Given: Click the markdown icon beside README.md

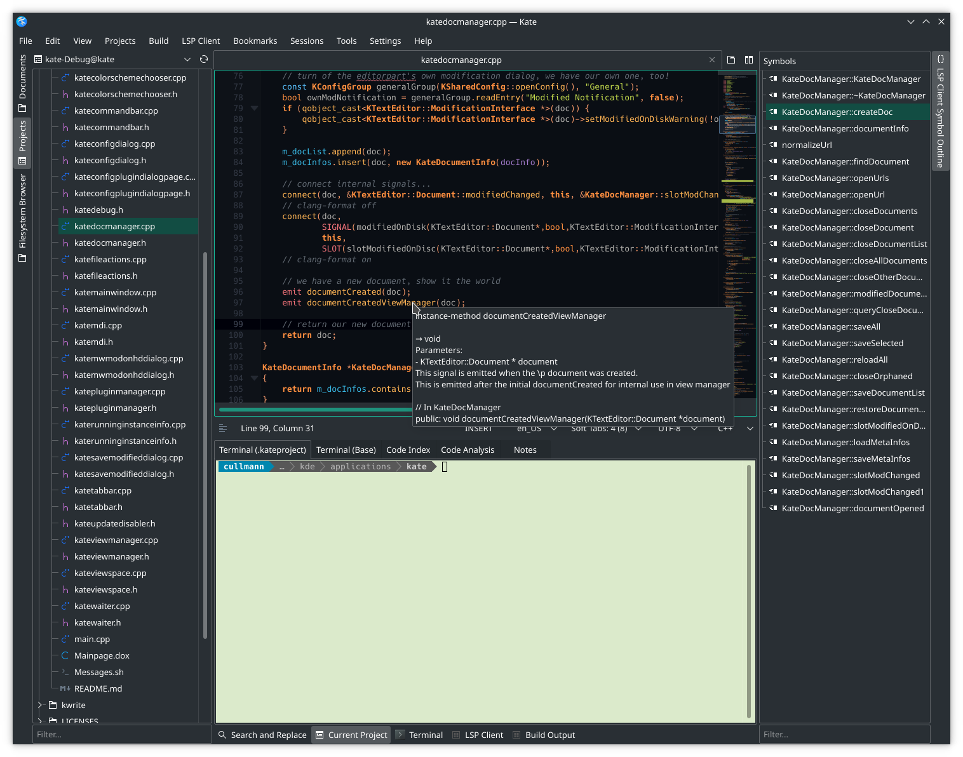Looking at the screenshot, I should pos(65,688).
